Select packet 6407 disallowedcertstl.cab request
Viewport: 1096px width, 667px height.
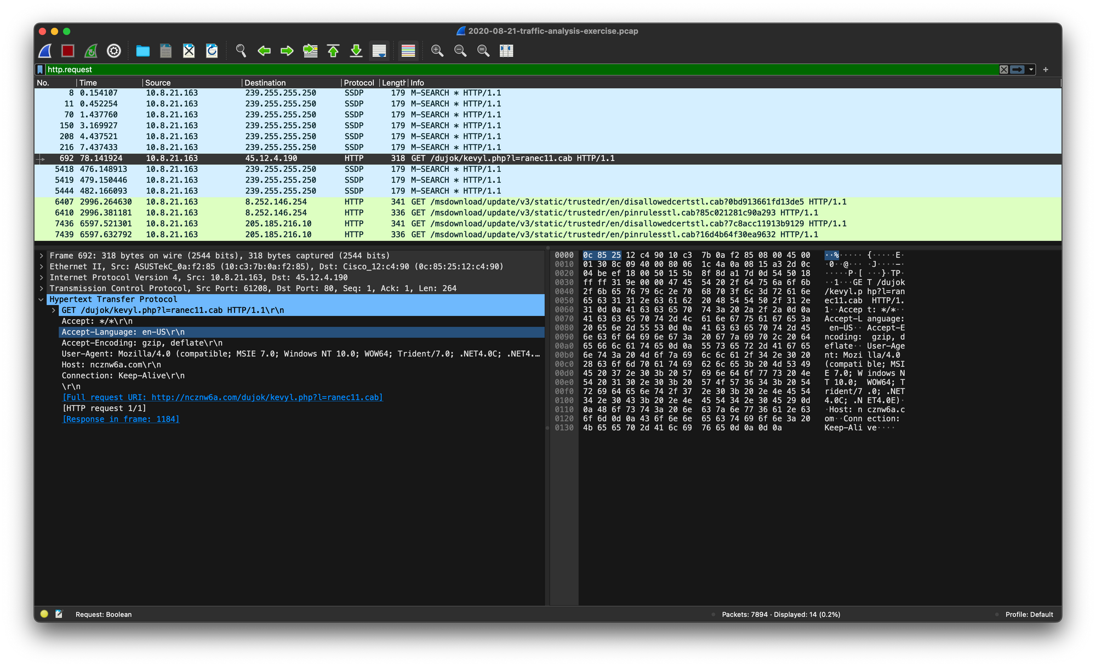[548, 202]
